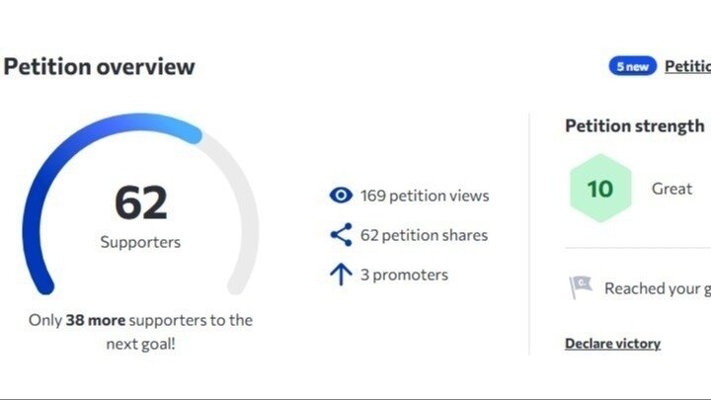The width and height of the screenshot is (711, 400).
Task: Click the 38 more supporters goal message
Action: (x=140, y=332)
